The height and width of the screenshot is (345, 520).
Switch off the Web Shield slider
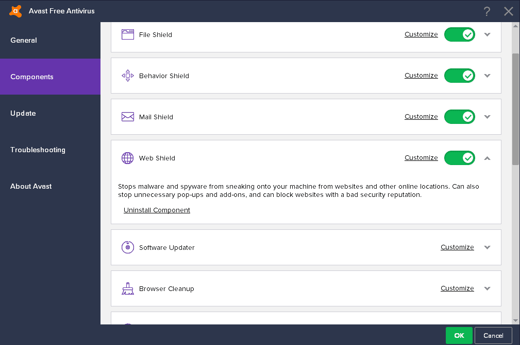tap(459, 158)
